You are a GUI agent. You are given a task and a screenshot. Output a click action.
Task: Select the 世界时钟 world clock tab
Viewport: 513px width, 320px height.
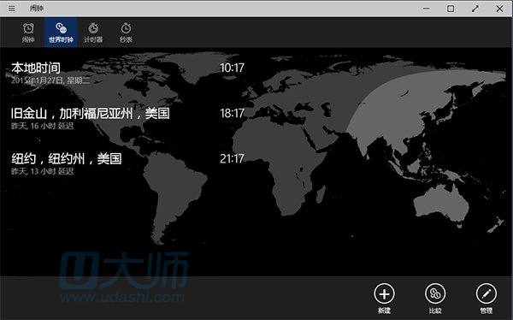point(61,33)
